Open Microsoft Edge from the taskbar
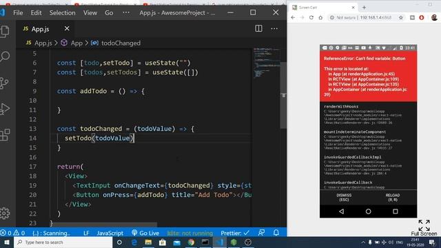The width and height of the screenshot is (441, 248). [x=134, y=242]
